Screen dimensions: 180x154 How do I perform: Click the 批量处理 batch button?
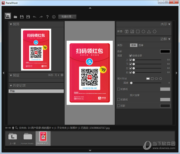click(x=67, y=17)
